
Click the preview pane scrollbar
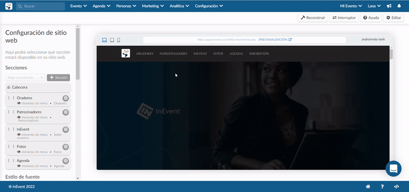tap(391, 54)
